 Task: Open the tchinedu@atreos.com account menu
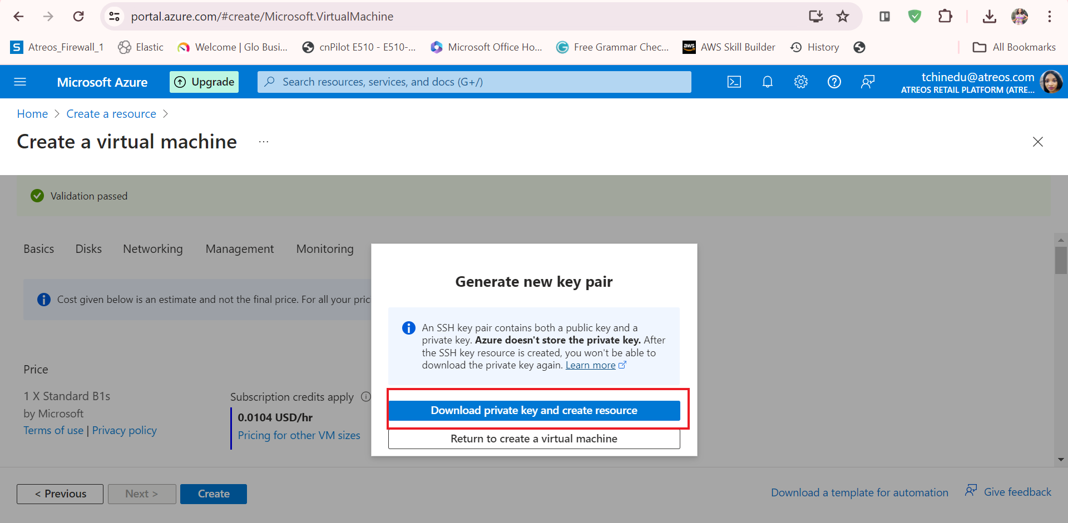tap(981, 82)
